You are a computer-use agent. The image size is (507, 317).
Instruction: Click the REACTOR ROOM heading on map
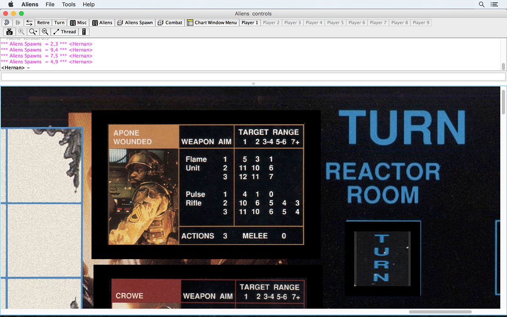(x=383, y=183)
